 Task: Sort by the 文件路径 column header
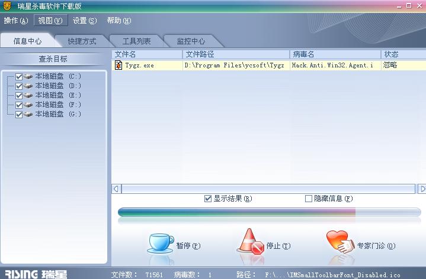(x=236, y=54)
